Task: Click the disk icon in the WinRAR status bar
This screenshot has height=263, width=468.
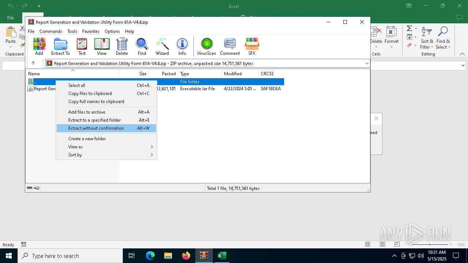Action: (30, 188)
